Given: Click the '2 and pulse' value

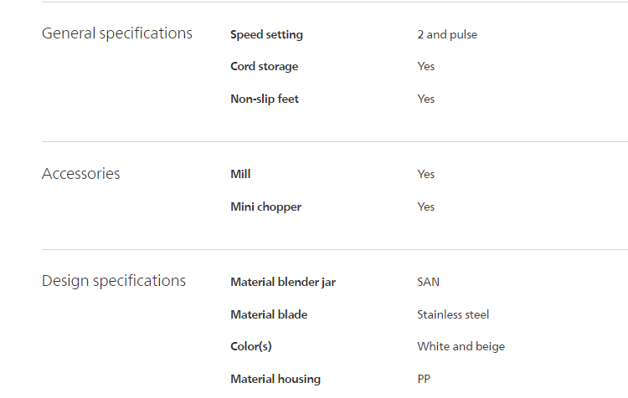Looking at the screenshot, I should click(x=447, y=34).
